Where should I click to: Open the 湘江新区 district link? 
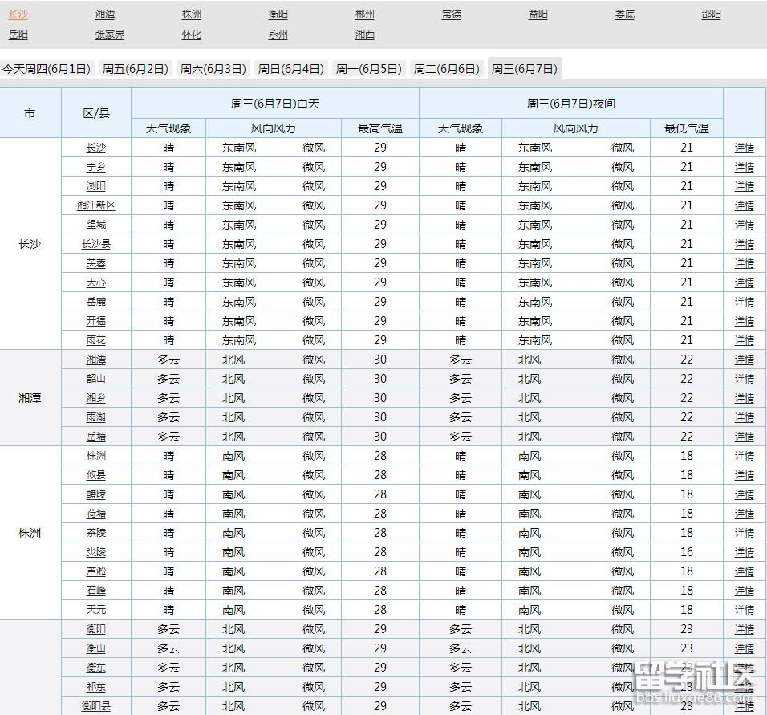(96, 205)
